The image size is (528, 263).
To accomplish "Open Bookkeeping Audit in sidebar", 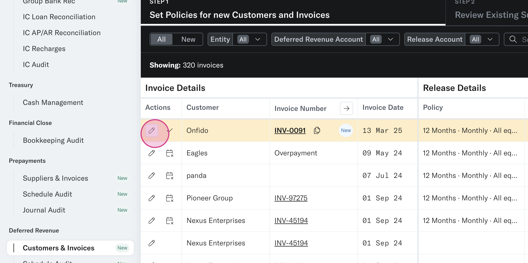I will pos(53,140).
